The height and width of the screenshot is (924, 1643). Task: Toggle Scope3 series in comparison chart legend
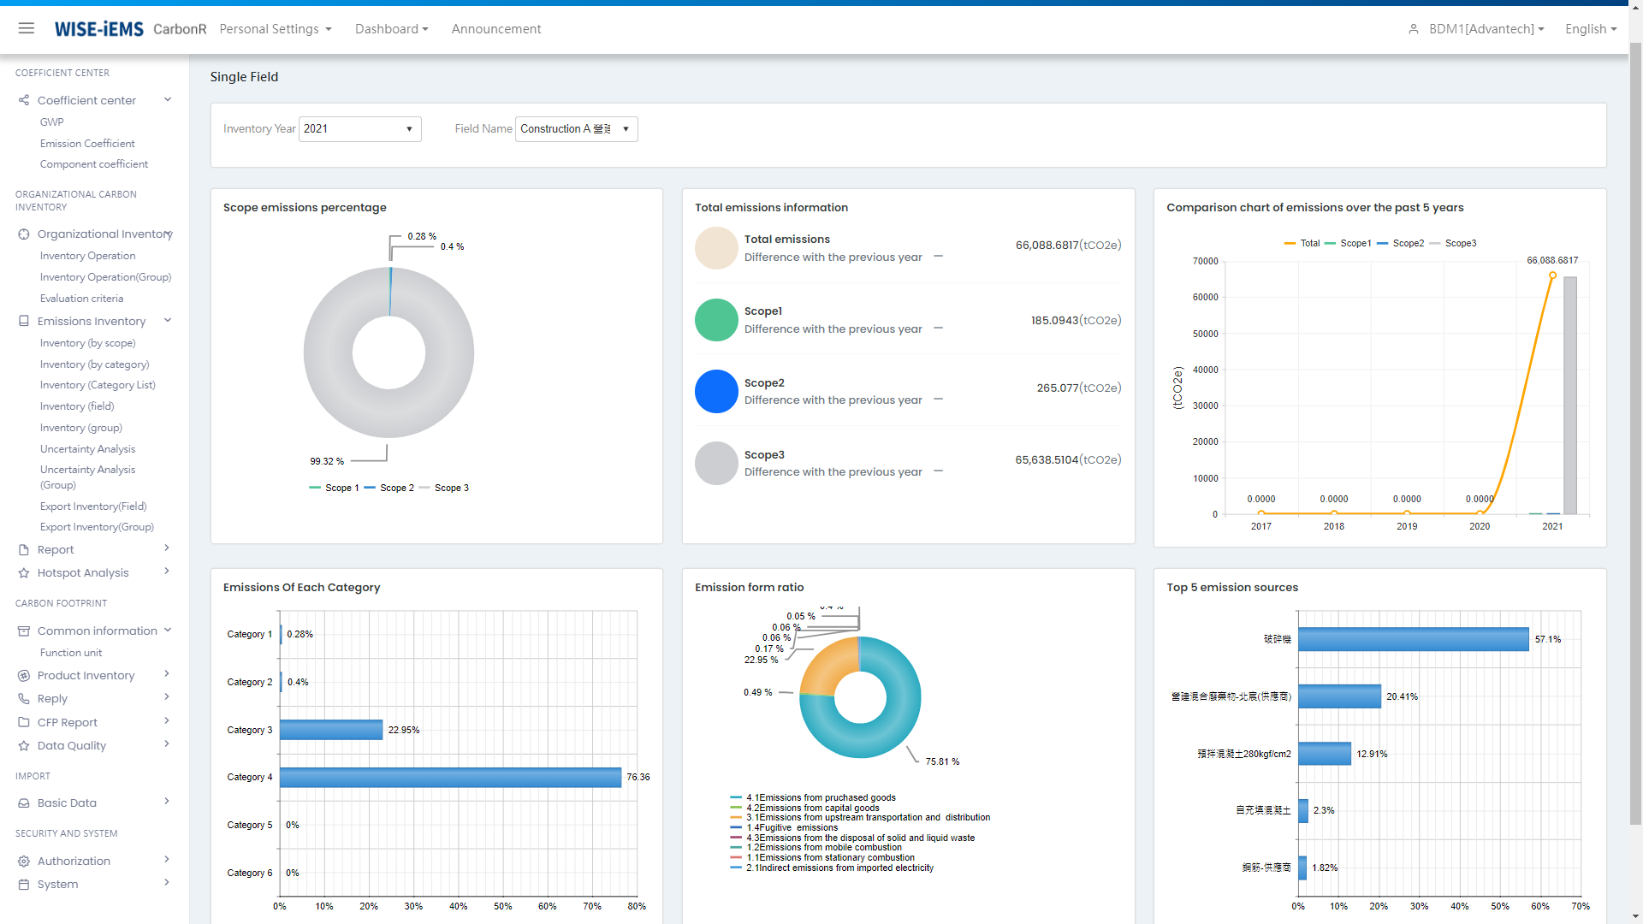(1453, 243)
